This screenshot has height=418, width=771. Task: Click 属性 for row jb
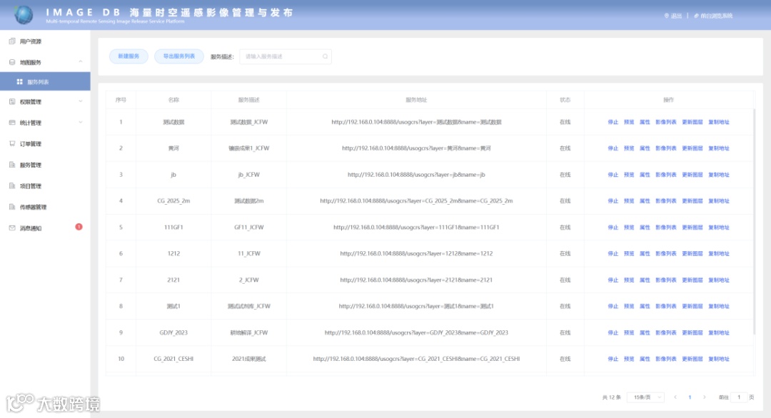coord(645,175)
